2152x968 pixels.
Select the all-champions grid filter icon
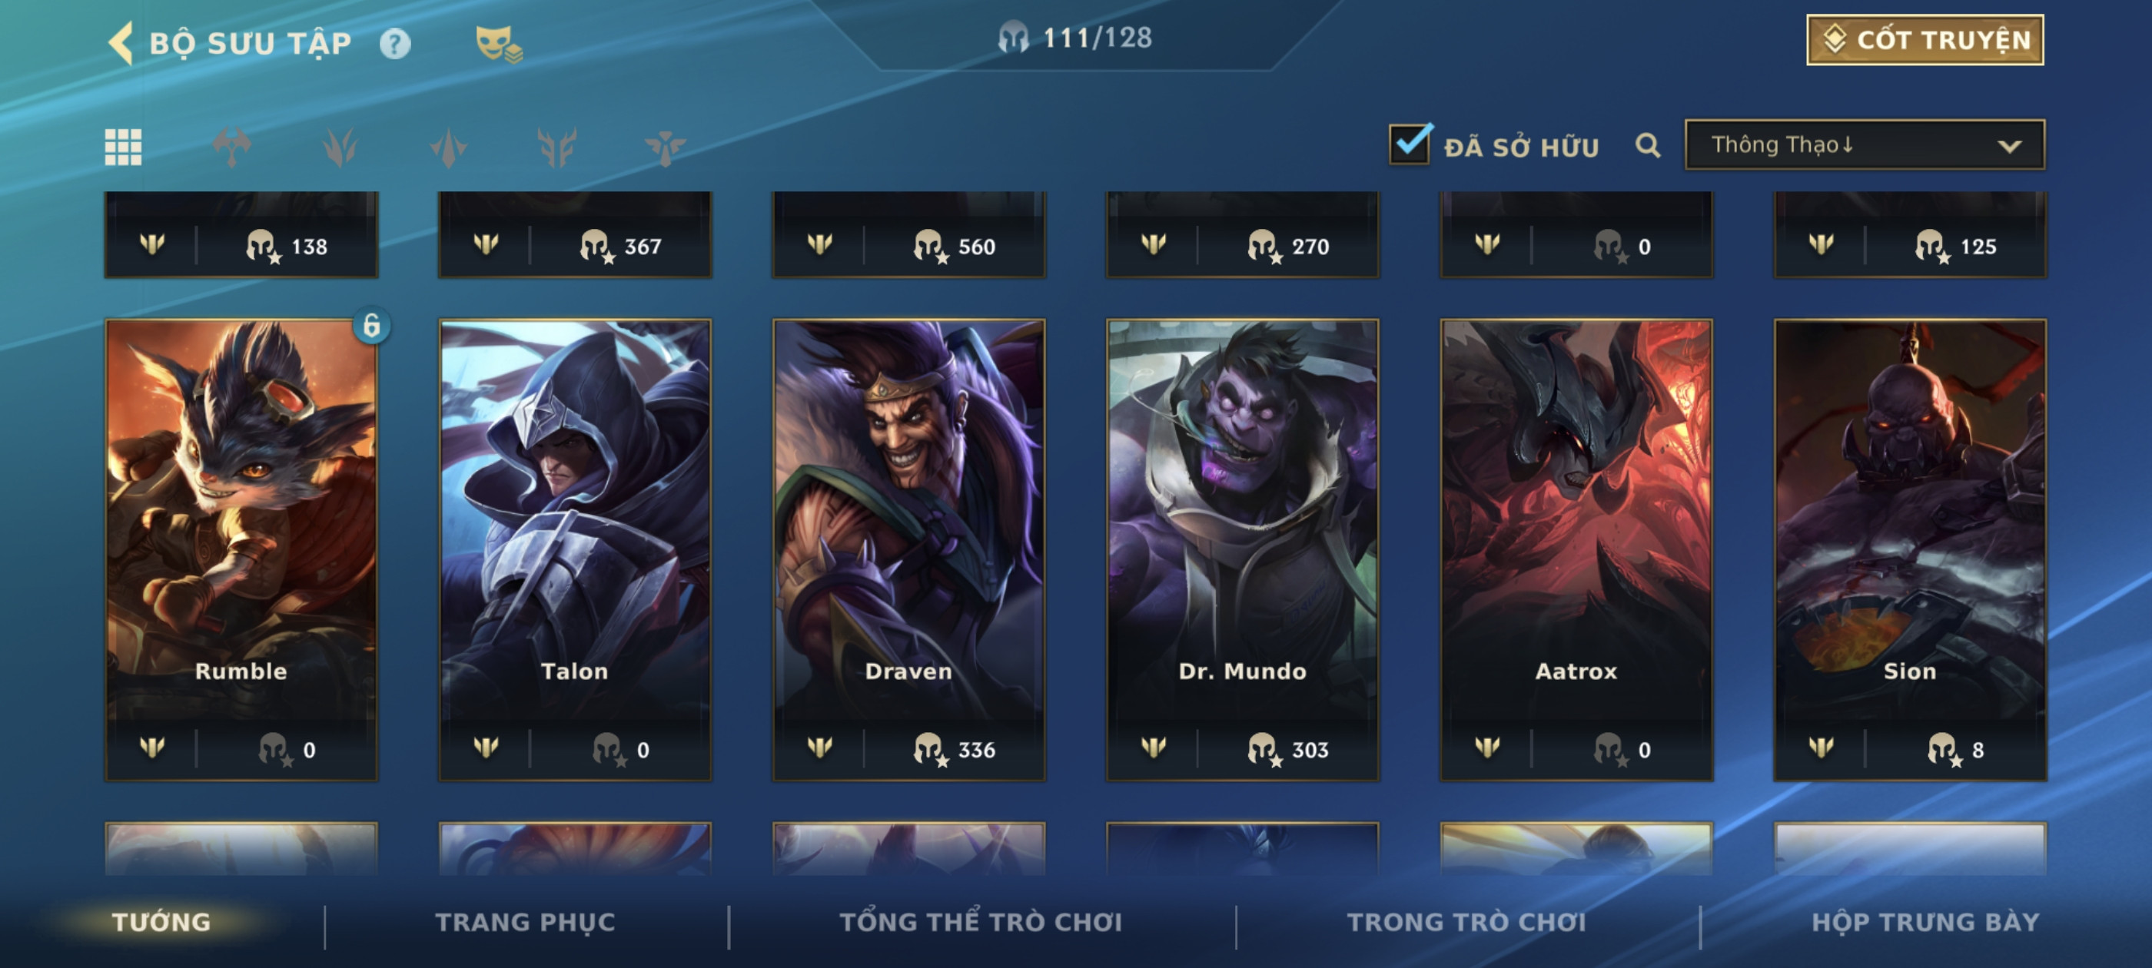tap(123, 148)
